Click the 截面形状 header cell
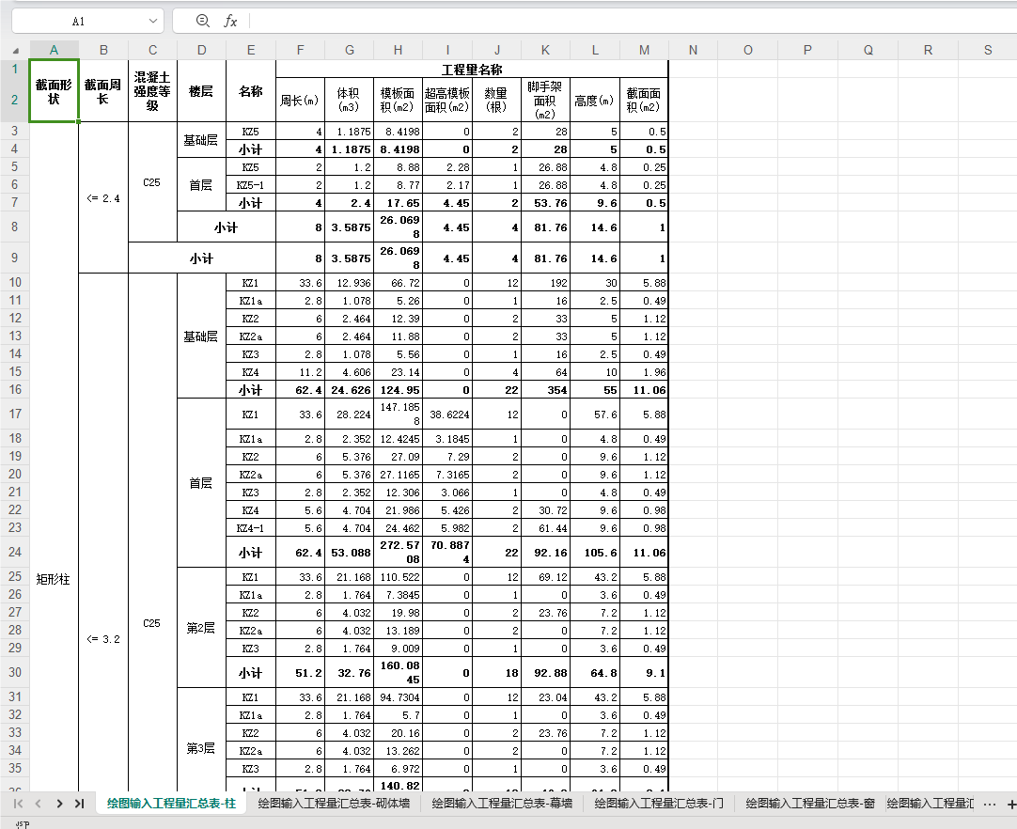Viewport: 1017px width, 829px height. (x=54, y=91)
